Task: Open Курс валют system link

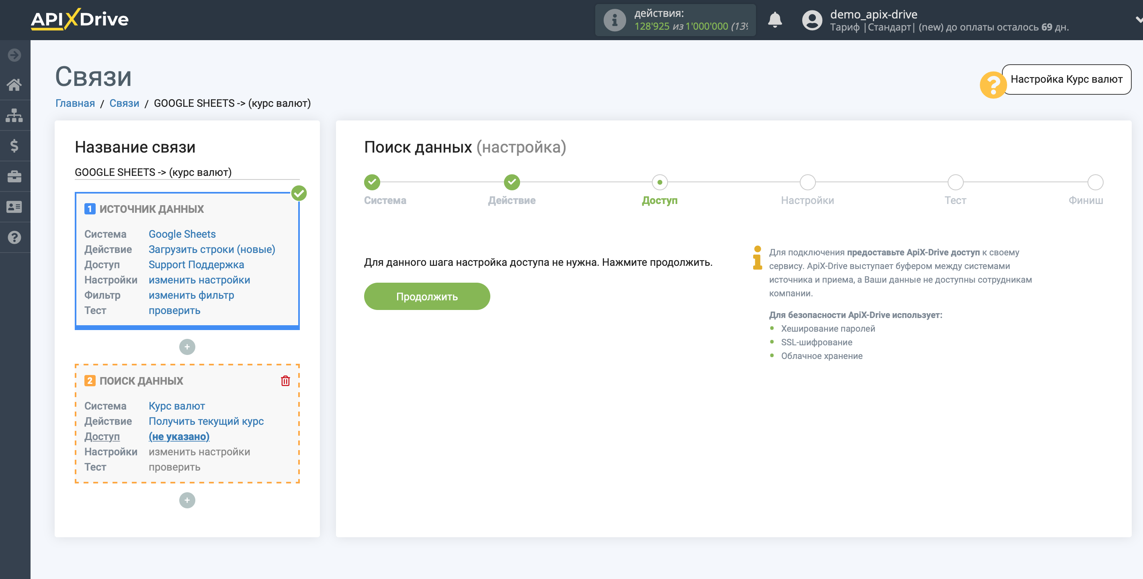Action: (x=176, y=406)
